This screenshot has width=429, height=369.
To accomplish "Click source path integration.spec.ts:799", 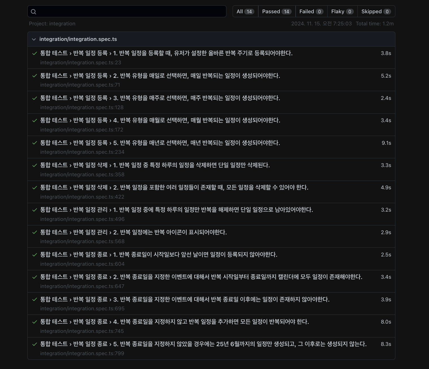I will coord(82,353).
